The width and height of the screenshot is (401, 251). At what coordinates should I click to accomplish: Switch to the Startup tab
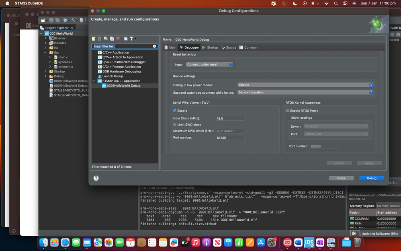click(x=210, y=47)
